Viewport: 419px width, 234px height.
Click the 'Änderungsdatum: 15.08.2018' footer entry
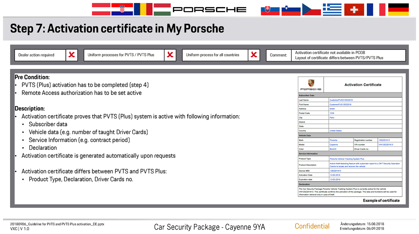(362, 224)
